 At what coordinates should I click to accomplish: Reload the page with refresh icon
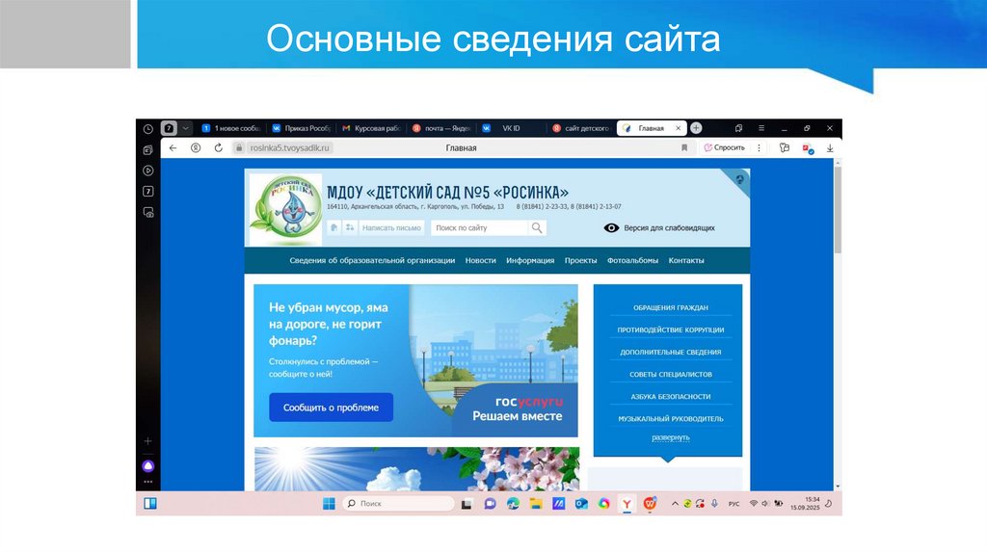pos(219,147)
